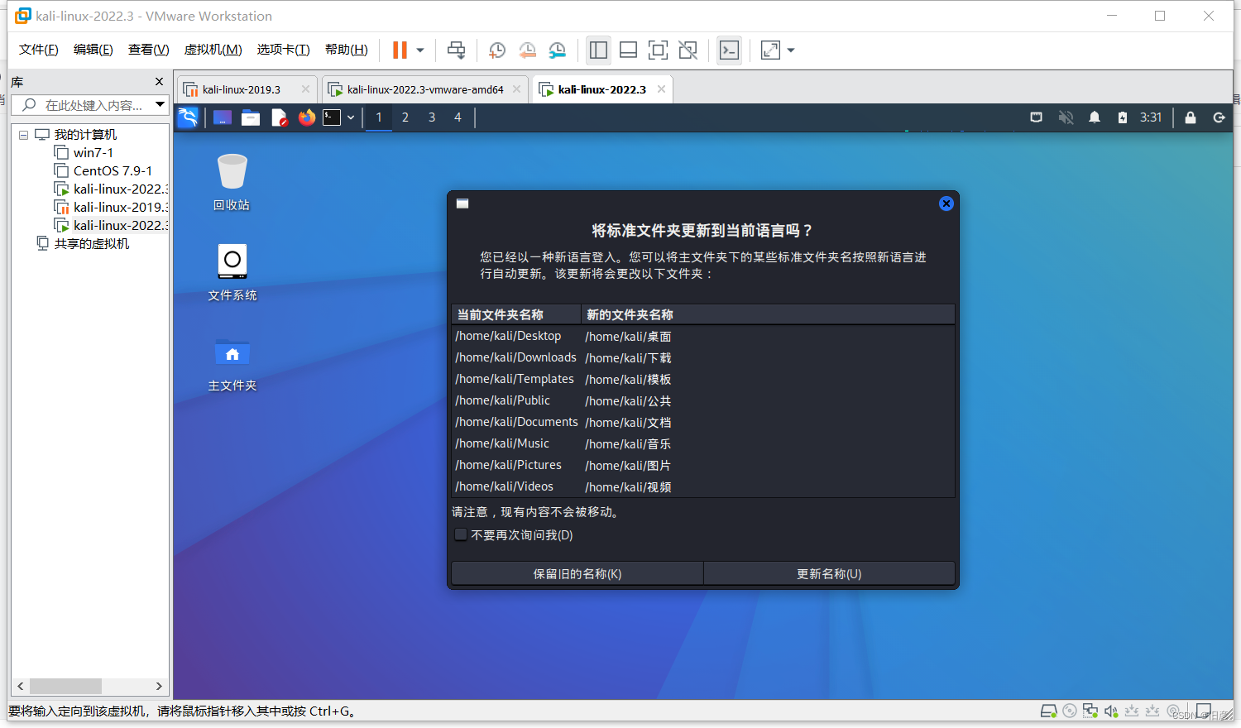The width and height of the screenshot is (1241, 728).
Task: Check 不要再次询问我(D) checkbox
Action: pyautogui.click(x=461, y=534)
